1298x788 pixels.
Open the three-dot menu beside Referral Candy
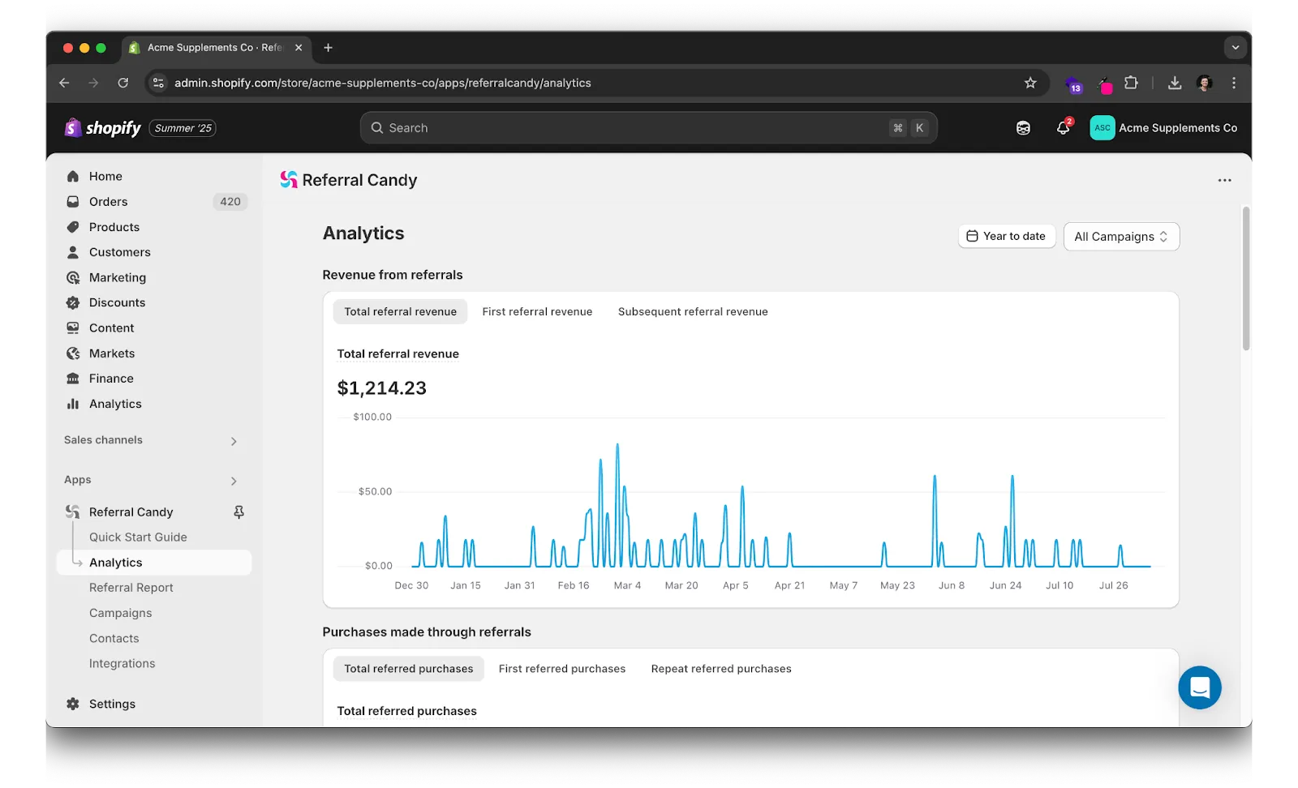pos(1224,180)
